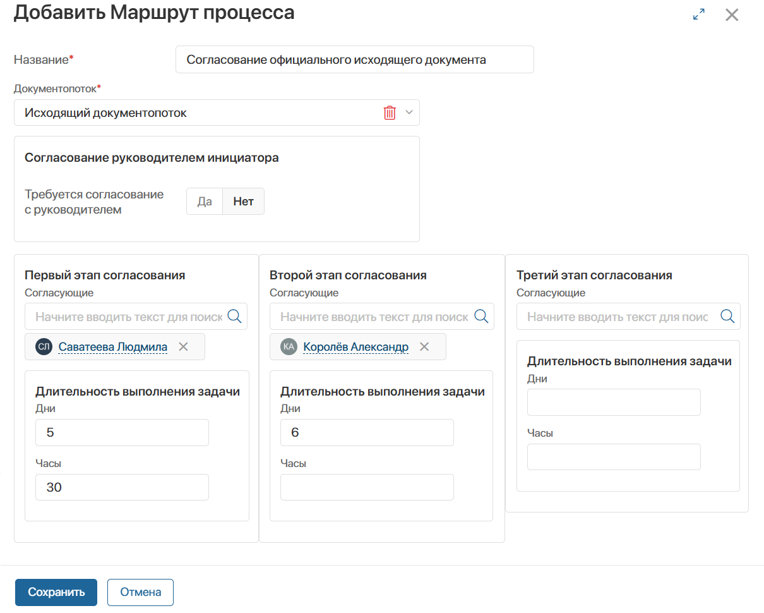Open the Саватеева Людмила profile link
The height and width of the screenshot is (613, 764).
(113, 346)
